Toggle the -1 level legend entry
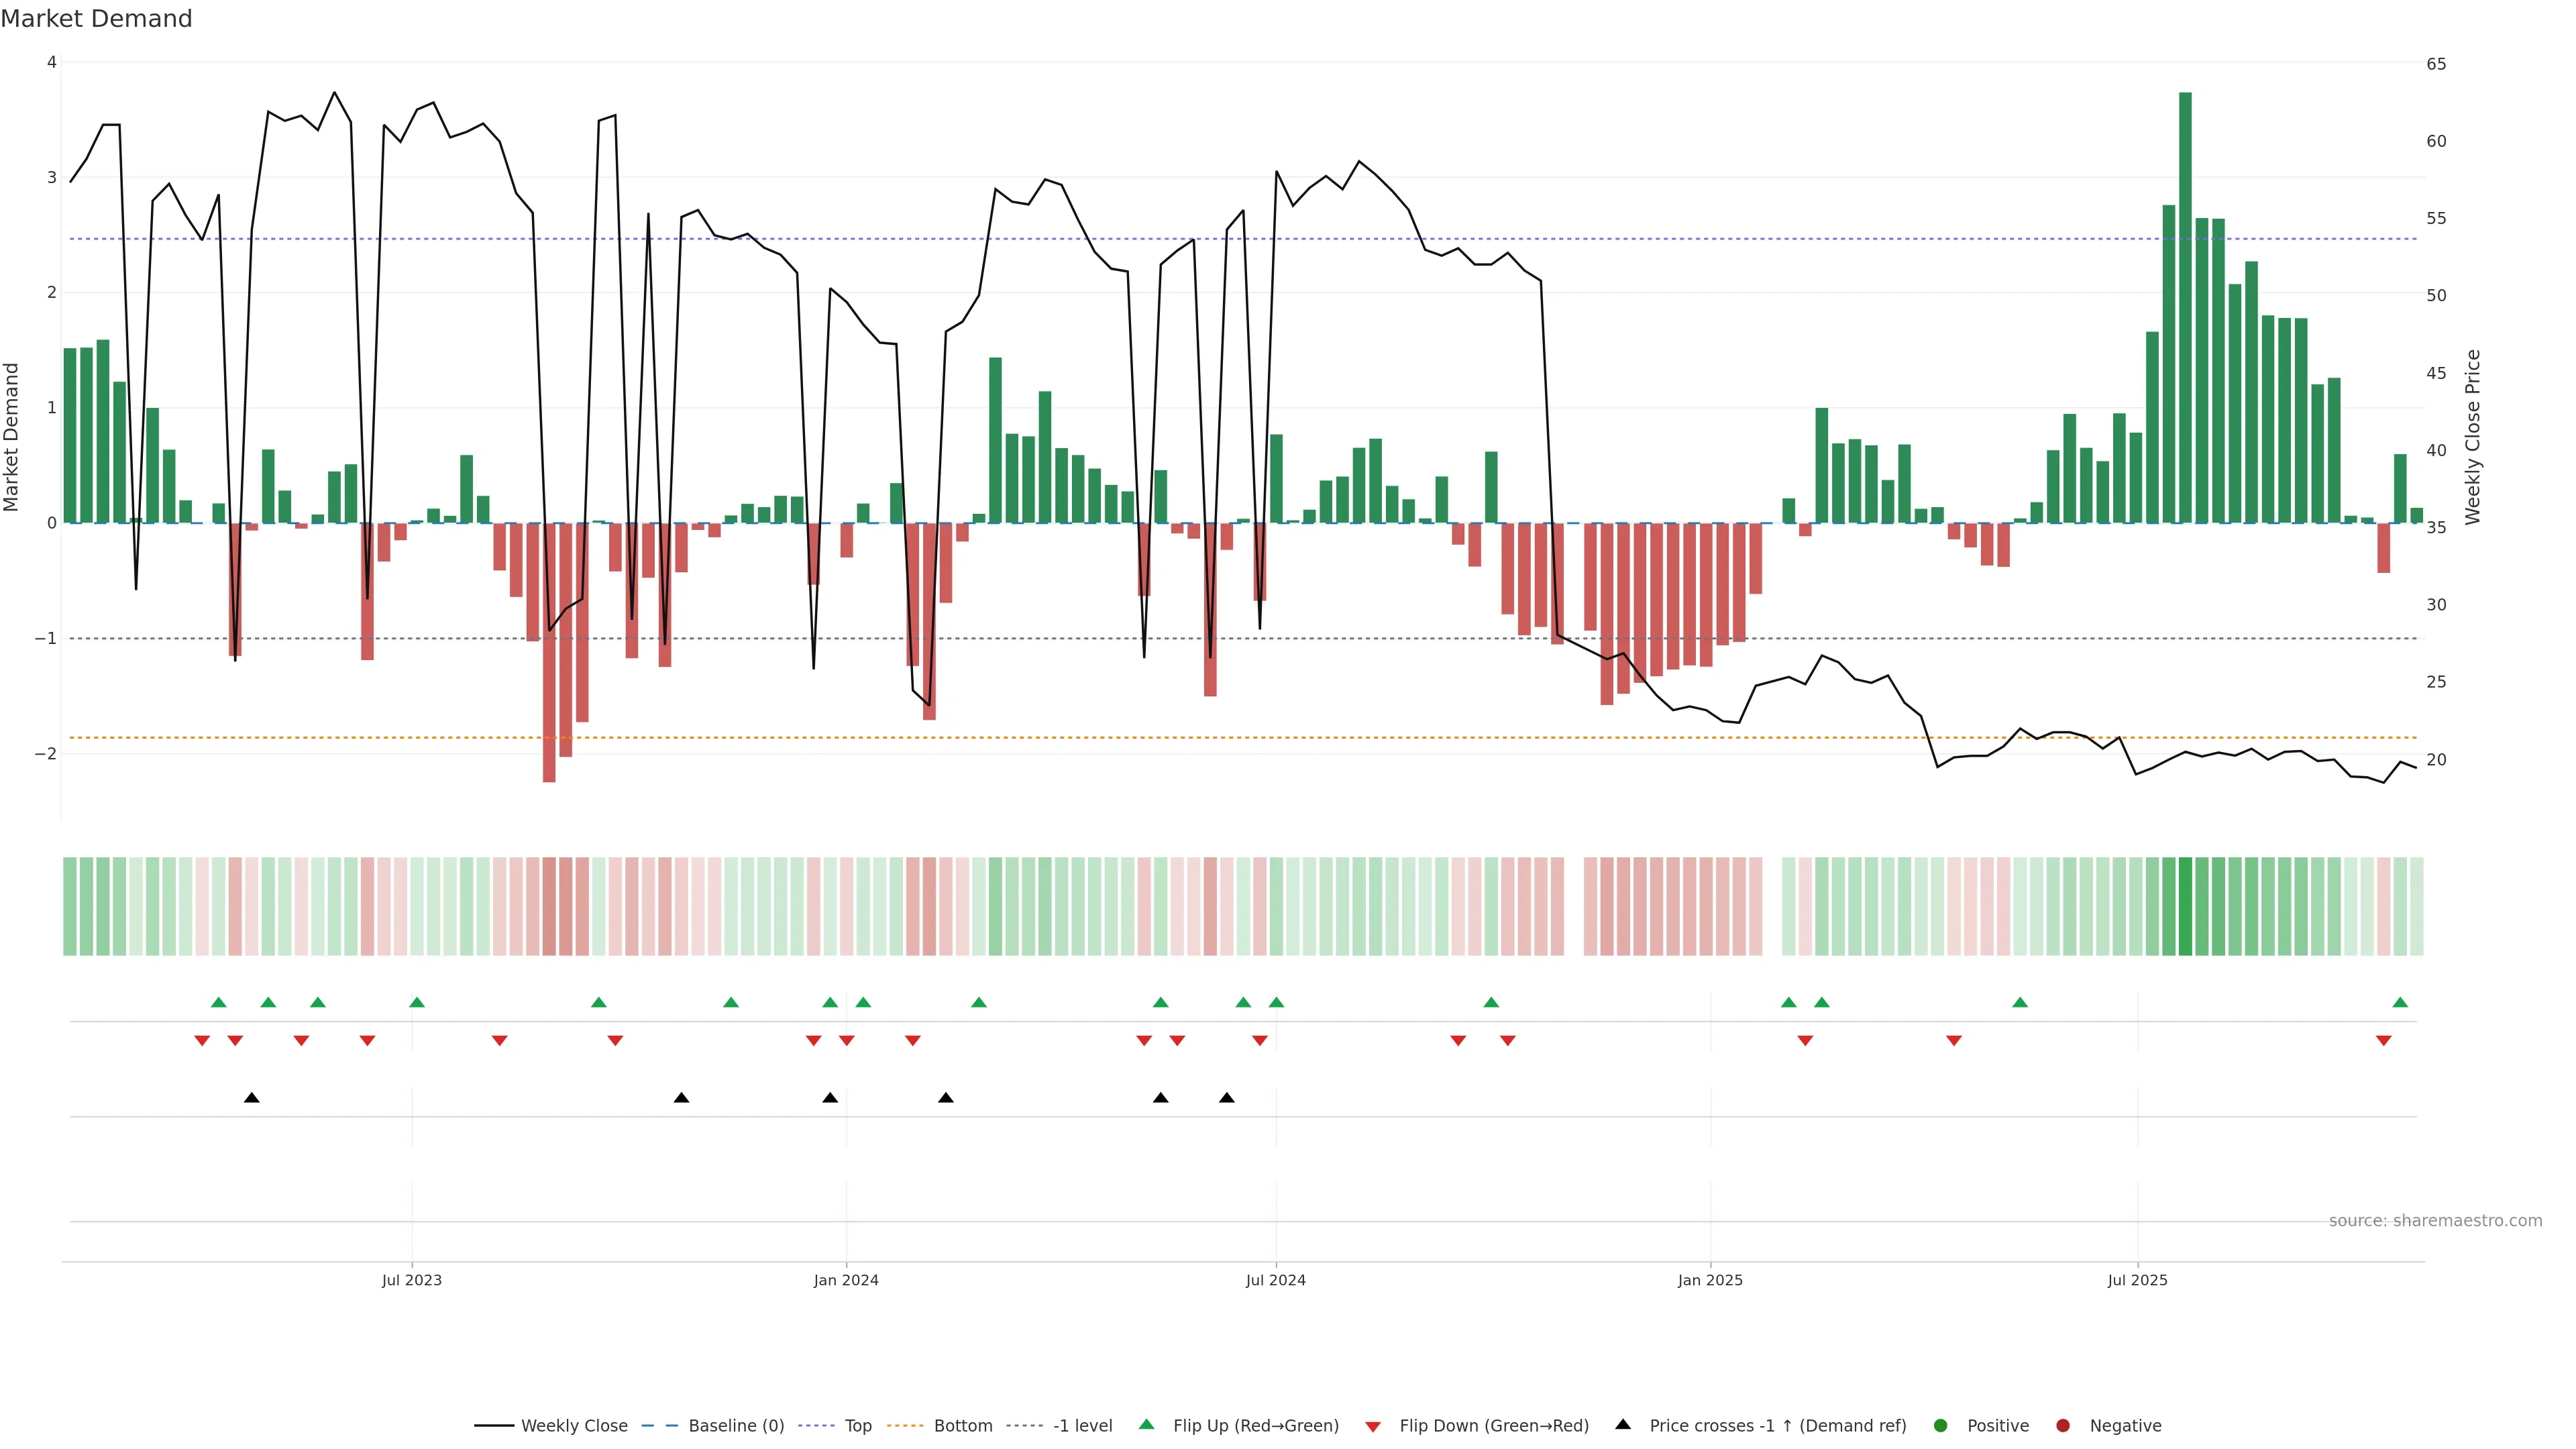The width and height of the screenshot is (2576, 1449). click(1082, 1425)
